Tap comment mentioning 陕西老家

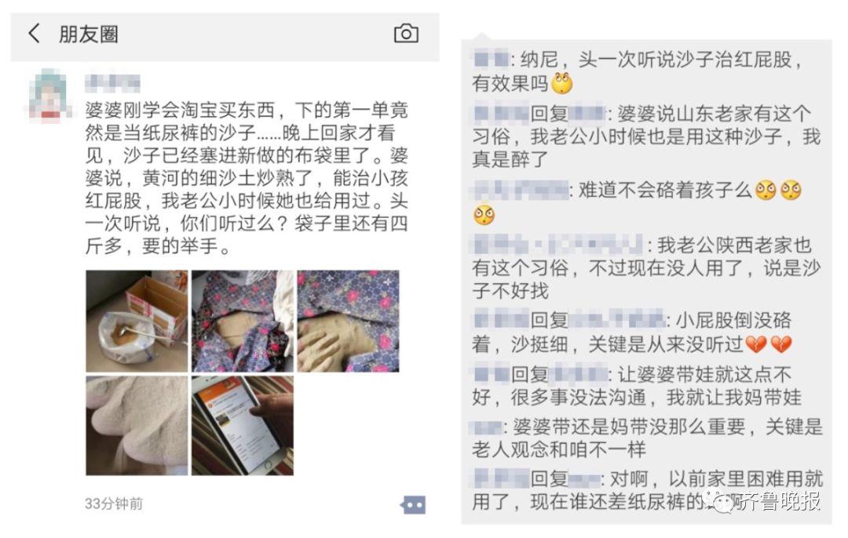[646, 268]
